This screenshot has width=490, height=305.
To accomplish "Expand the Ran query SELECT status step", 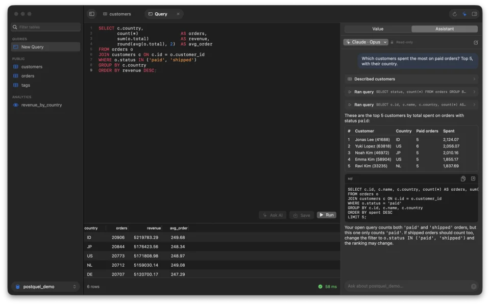I will (x=411, y=92).
